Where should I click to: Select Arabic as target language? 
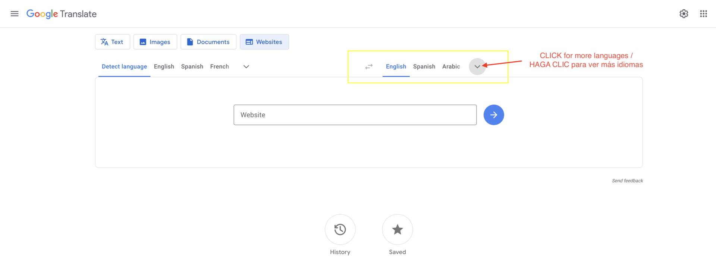(x=451, y=67)
